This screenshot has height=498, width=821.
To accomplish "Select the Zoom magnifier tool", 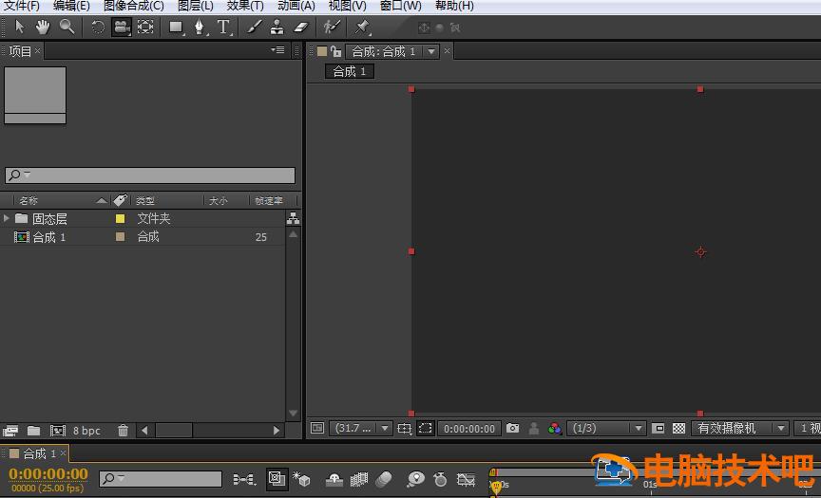I will pos(67,27).
